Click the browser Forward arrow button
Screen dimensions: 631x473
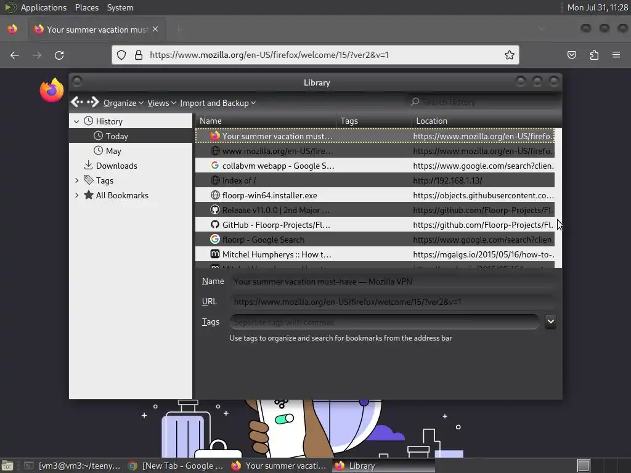coord(37,55)
